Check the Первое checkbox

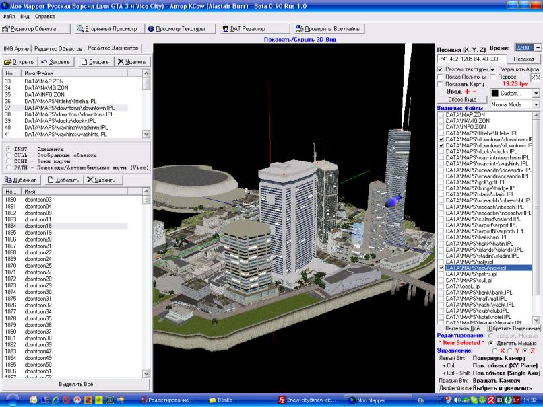coord(492,77)
